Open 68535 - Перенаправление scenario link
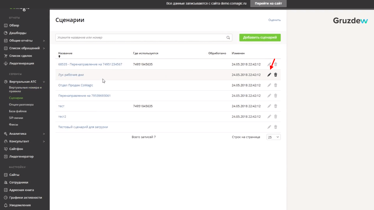 point(90,64)
